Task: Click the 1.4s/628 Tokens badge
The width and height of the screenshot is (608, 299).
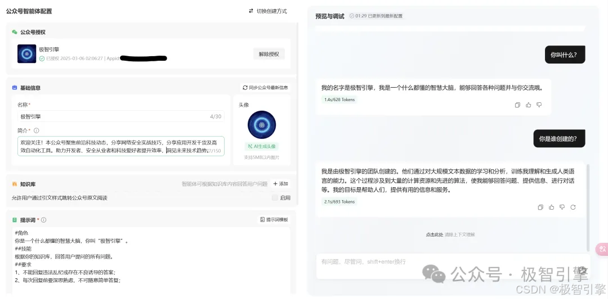Action: [x=339, y=99]
